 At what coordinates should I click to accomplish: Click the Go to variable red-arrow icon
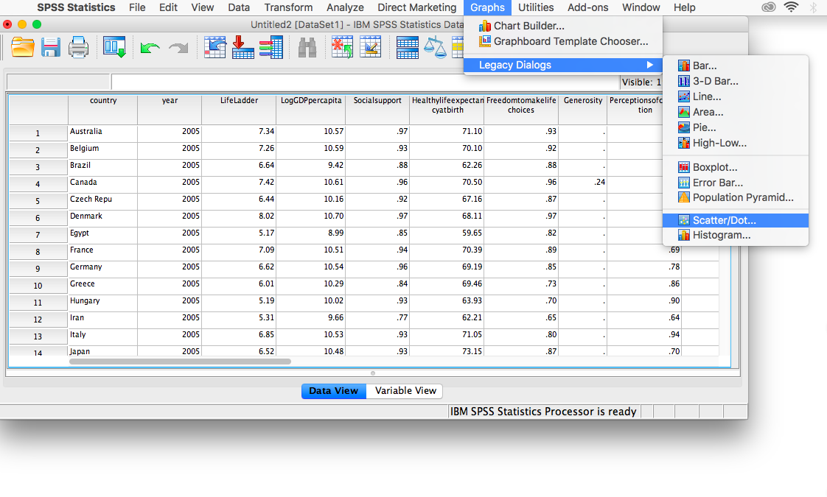[x=242, y=47]
